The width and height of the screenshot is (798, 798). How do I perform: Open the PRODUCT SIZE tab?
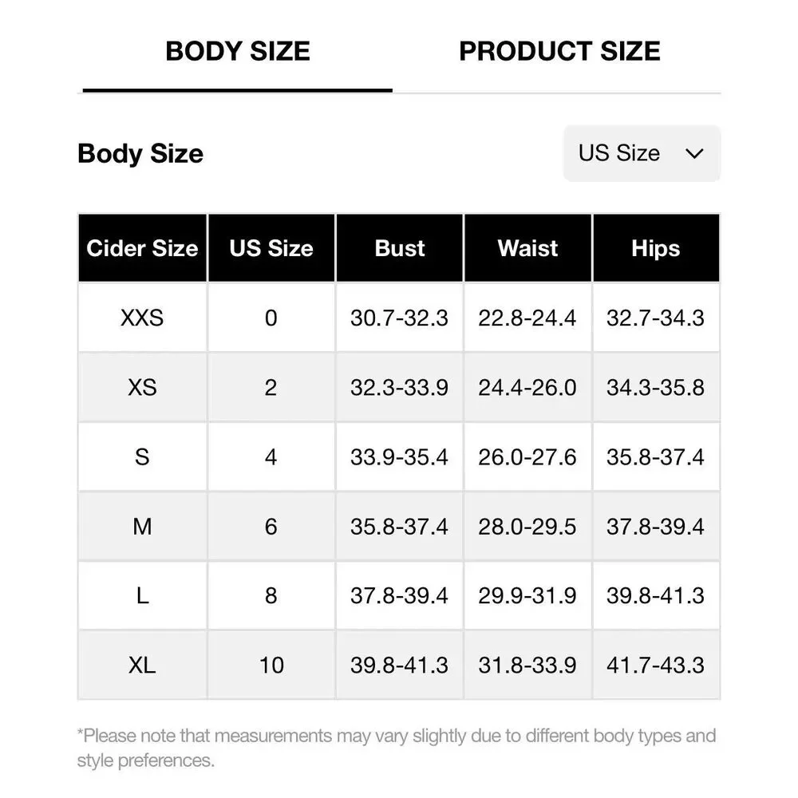click(559, 52)
